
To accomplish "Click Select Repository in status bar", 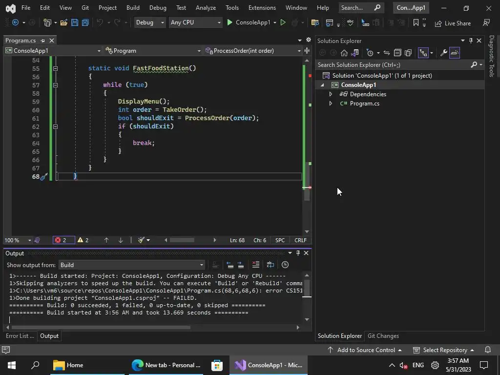I will (443, 350).
